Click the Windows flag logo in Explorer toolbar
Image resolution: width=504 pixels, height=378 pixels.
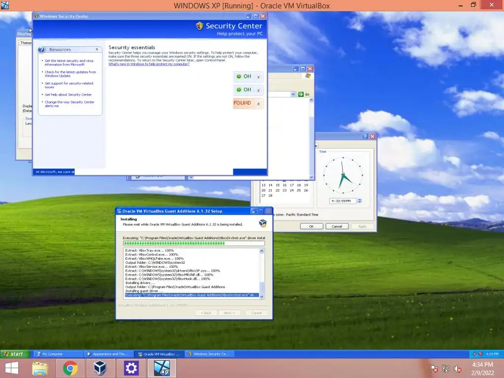(x=308, y=76)
